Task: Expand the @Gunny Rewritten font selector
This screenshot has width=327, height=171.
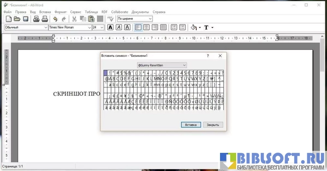Action: tap(184, 65)
